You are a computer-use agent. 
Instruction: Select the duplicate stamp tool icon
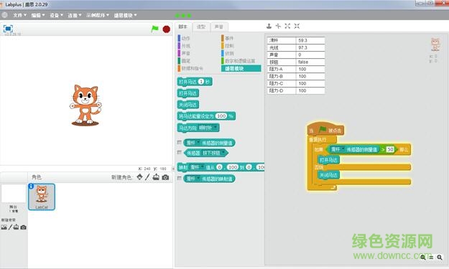click(269, 26)
